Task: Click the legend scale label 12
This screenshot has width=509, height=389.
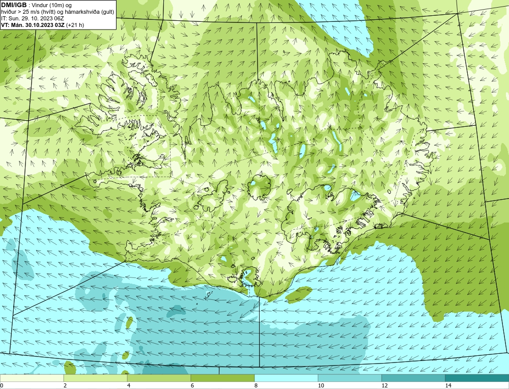Action: tap(385, 385)
